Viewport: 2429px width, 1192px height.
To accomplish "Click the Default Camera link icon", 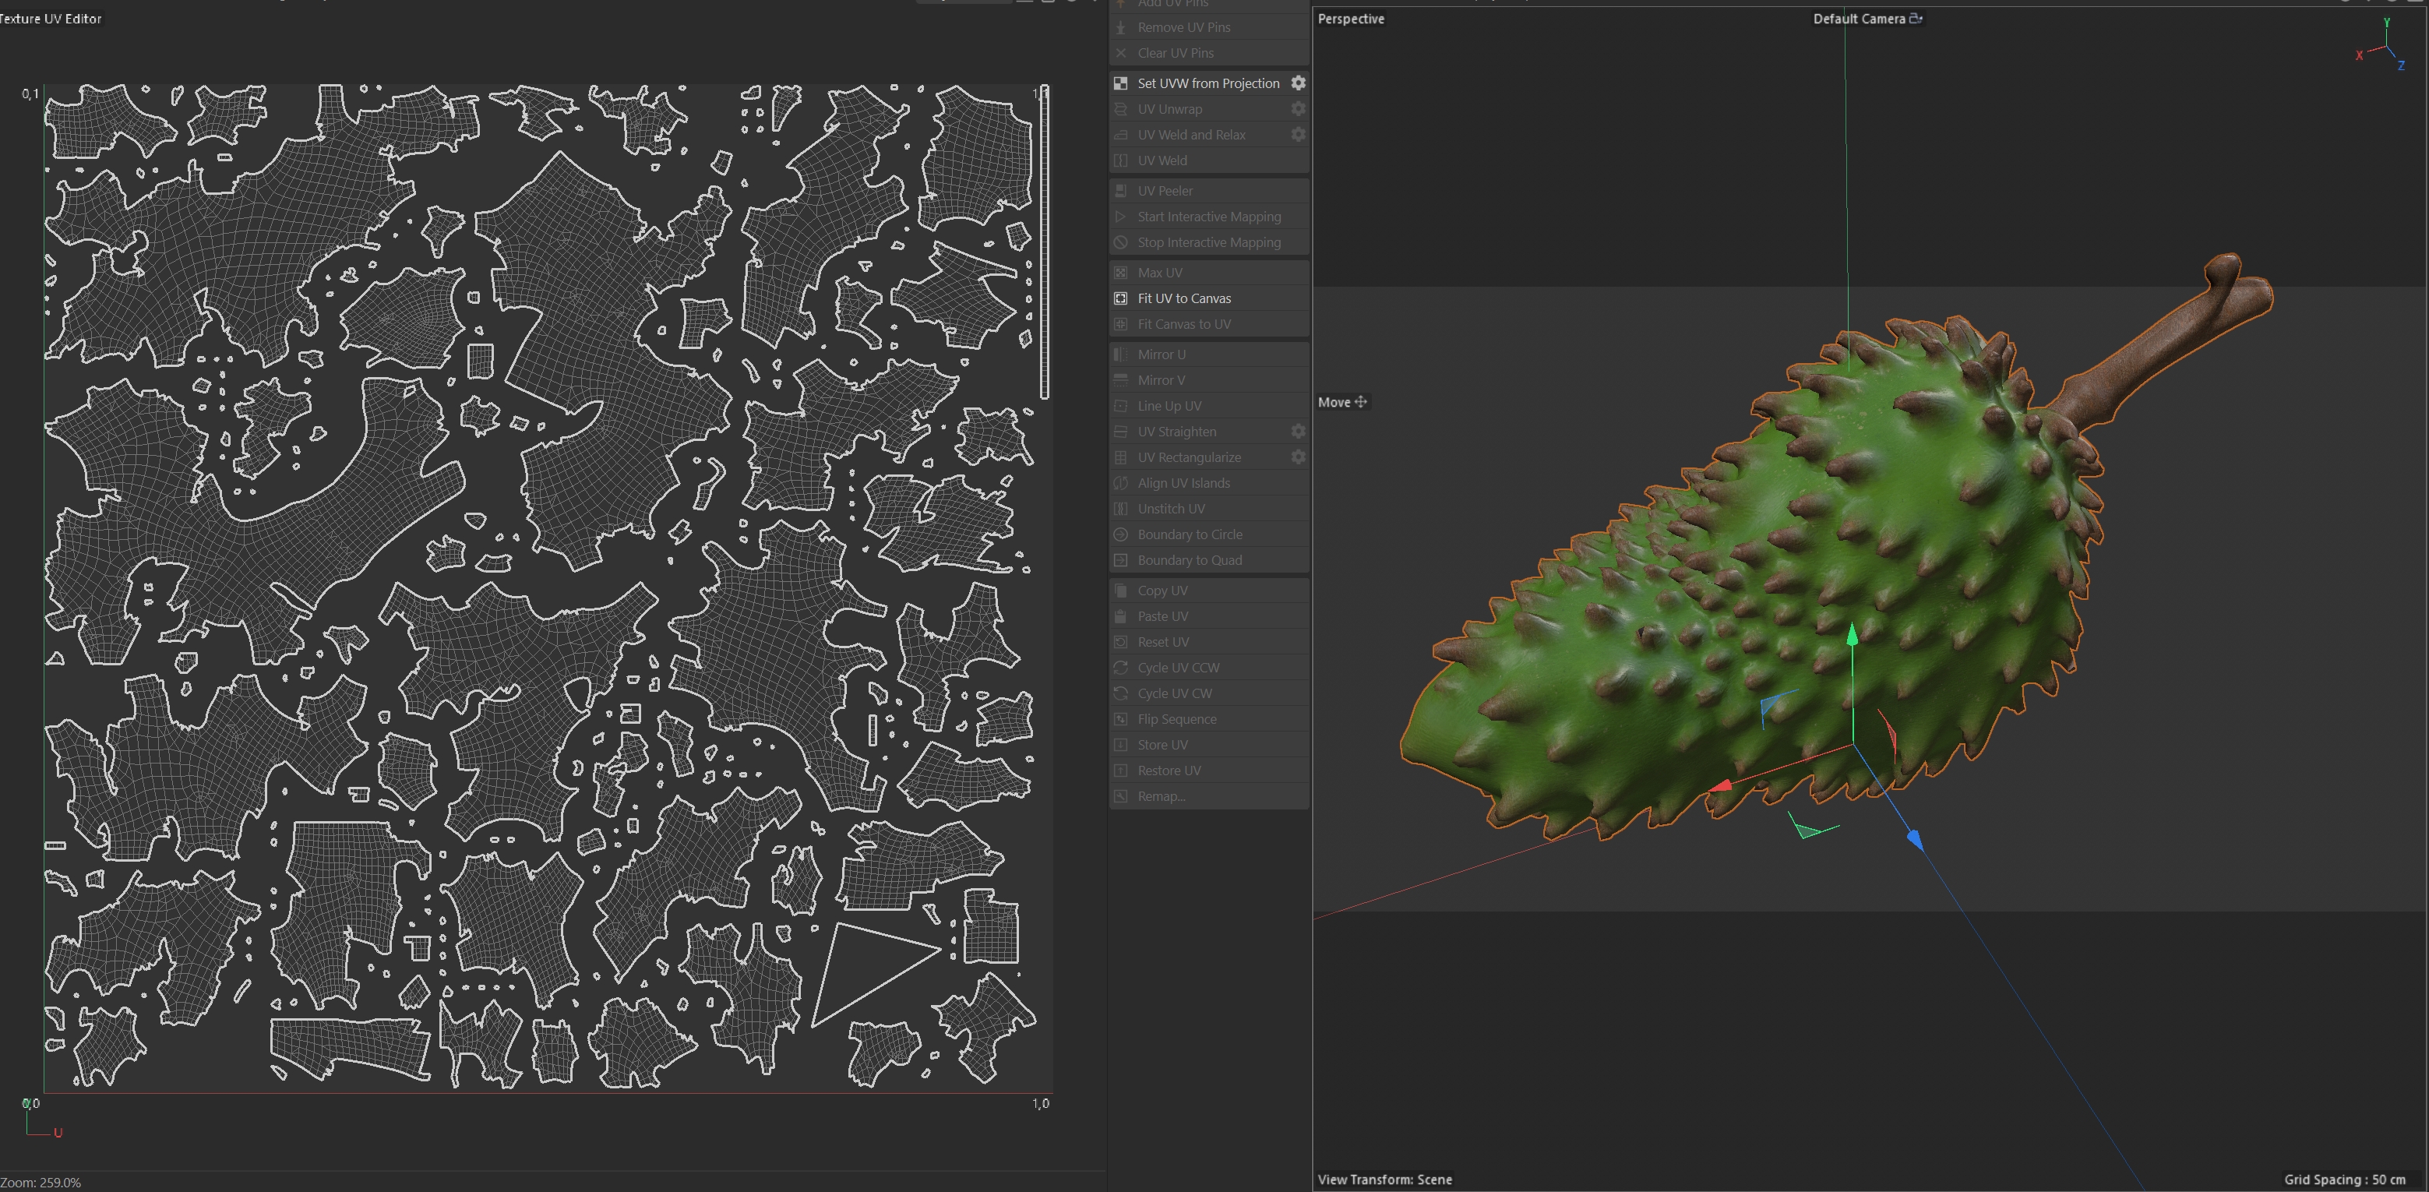I will [x=1916, y=18].
